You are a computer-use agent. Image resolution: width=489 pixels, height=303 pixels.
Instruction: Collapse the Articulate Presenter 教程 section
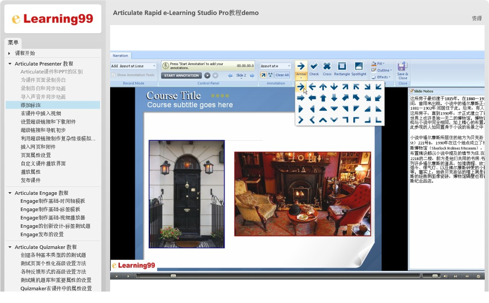tap(10, 64)
